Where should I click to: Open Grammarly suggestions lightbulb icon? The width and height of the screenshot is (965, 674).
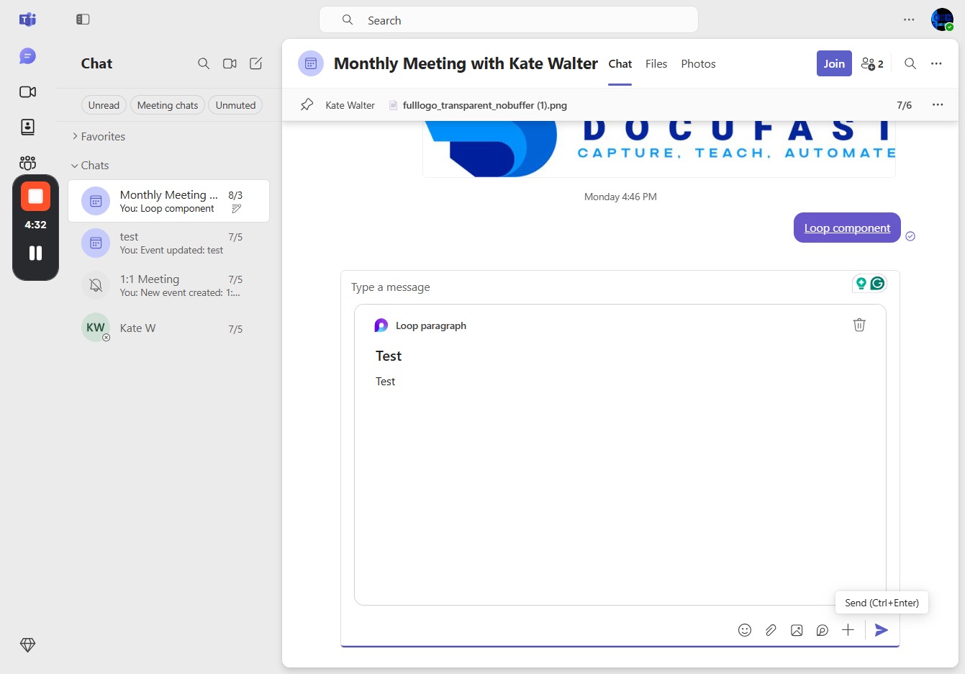pos(861,284)
